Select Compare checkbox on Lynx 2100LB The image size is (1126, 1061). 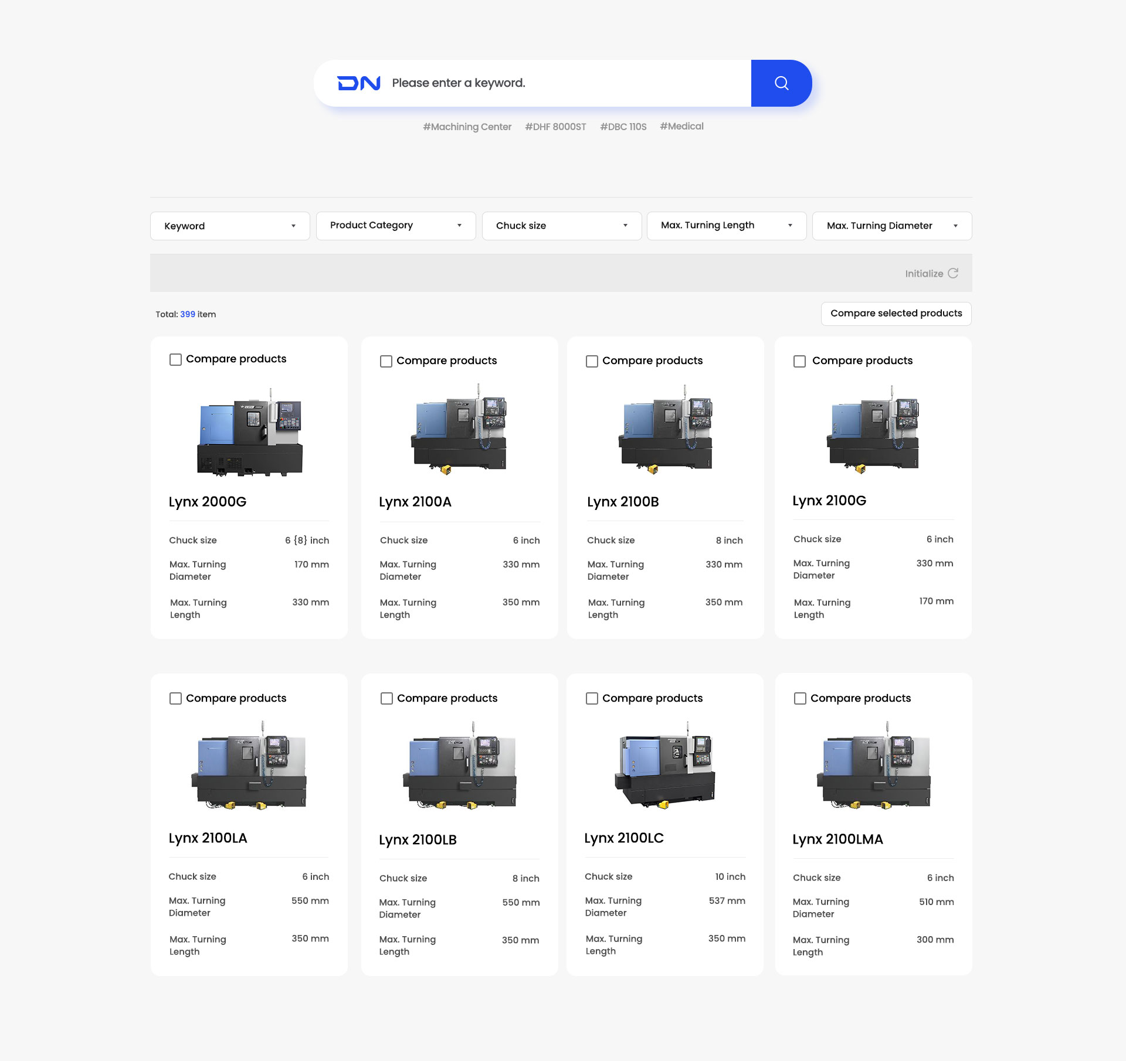386,698
